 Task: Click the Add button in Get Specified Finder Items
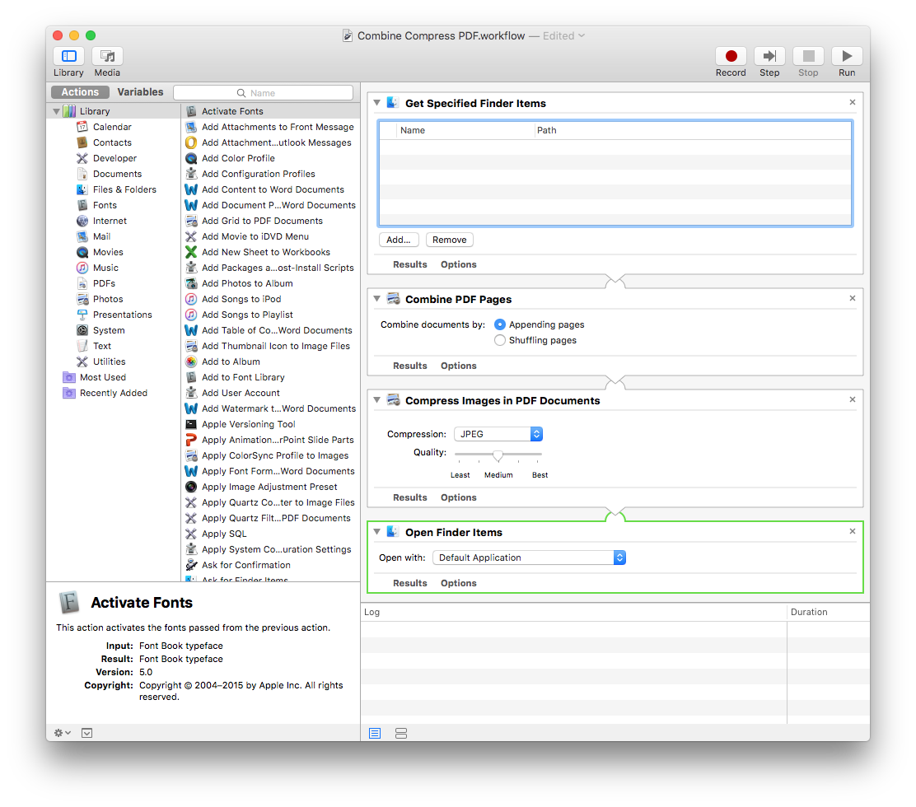(x=399, y=239)
